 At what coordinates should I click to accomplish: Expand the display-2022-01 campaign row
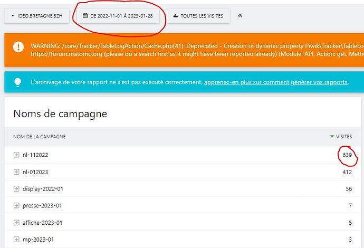[x=16, y=188]
